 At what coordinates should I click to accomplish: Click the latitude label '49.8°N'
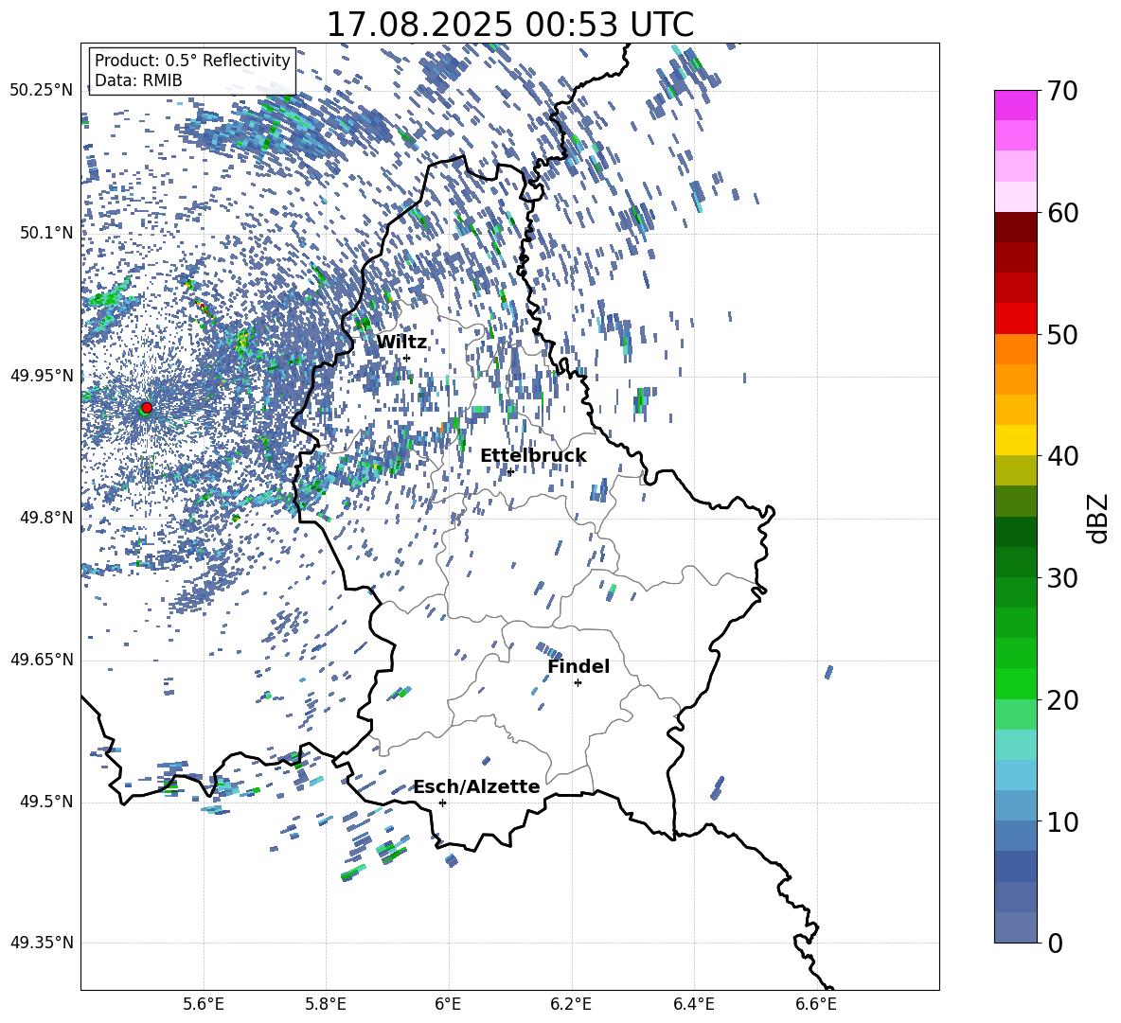[x=46, y=518]
